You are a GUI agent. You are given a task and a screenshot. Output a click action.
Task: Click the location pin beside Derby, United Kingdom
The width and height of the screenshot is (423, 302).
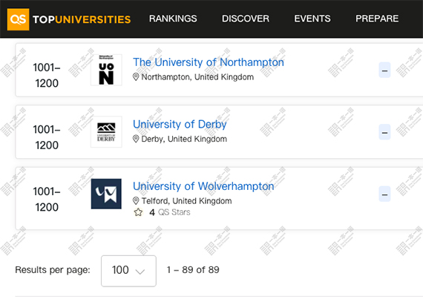point(136,139)
